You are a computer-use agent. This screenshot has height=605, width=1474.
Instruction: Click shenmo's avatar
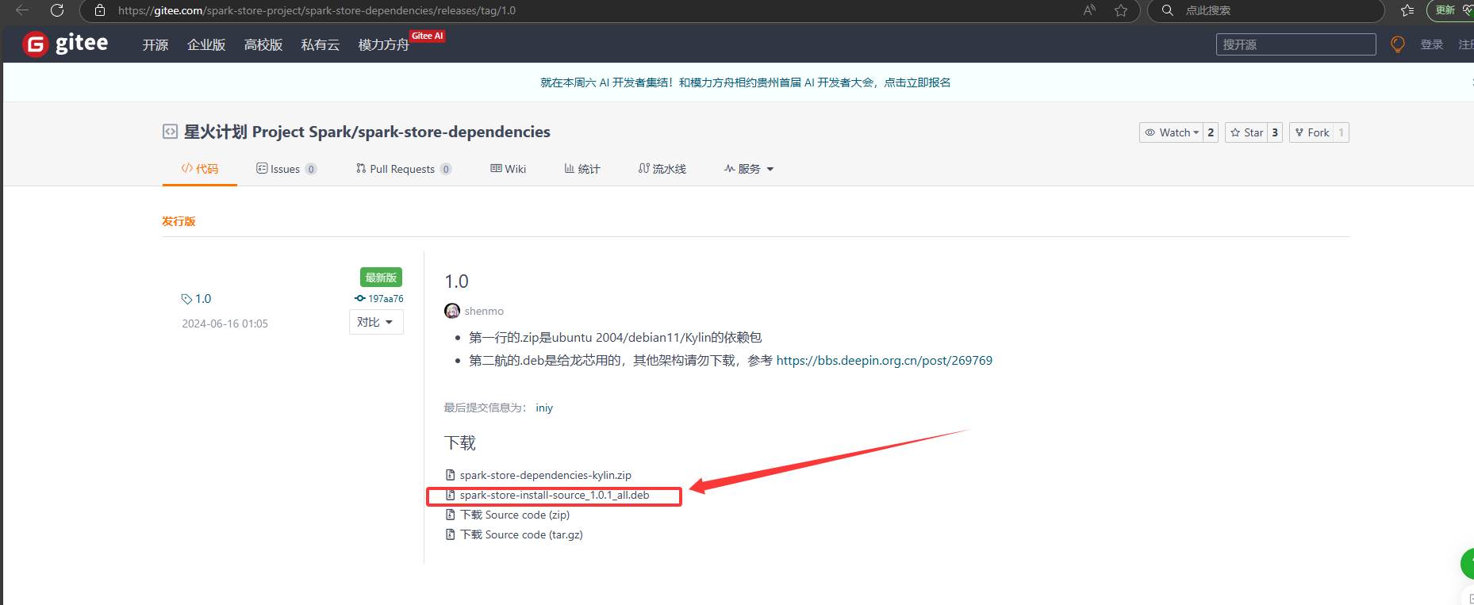(452, 311)
